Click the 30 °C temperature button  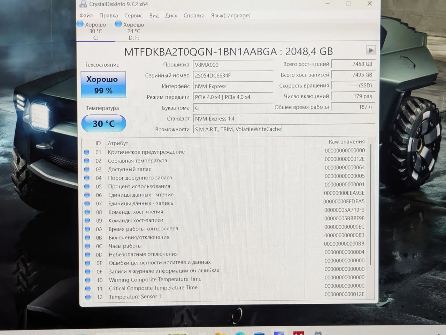tap(103, 123)
